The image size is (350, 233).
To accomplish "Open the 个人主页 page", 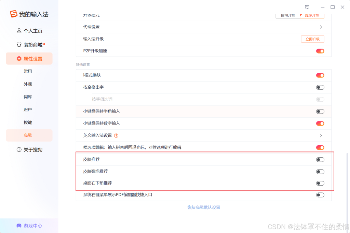I will pyautogui.click(x=29, y=31).
